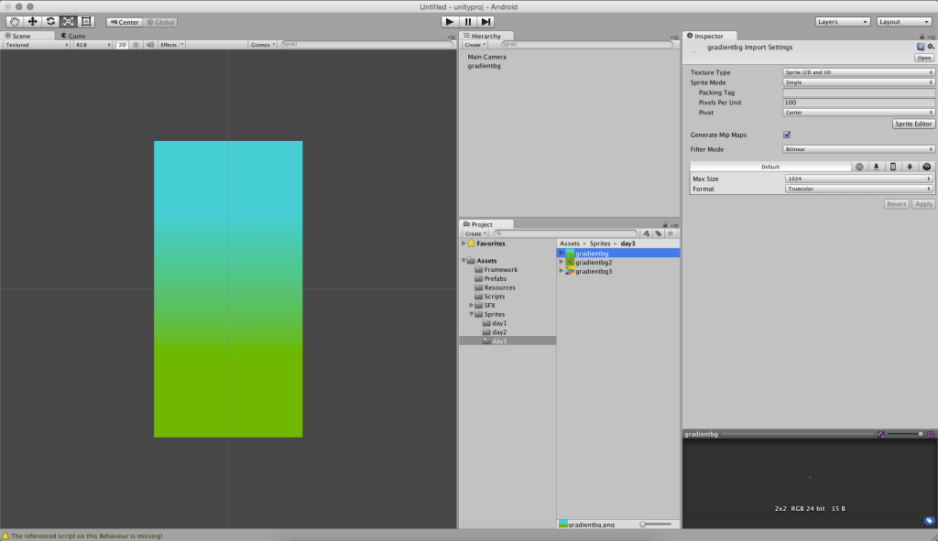Open the Filter Mode dropdown

coord(857,148)
